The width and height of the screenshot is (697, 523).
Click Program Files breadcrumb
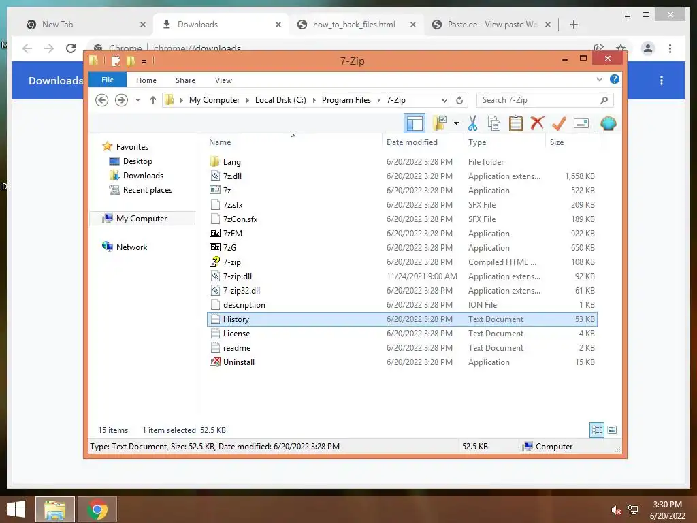pyautogui.click(x=346, y=100)
